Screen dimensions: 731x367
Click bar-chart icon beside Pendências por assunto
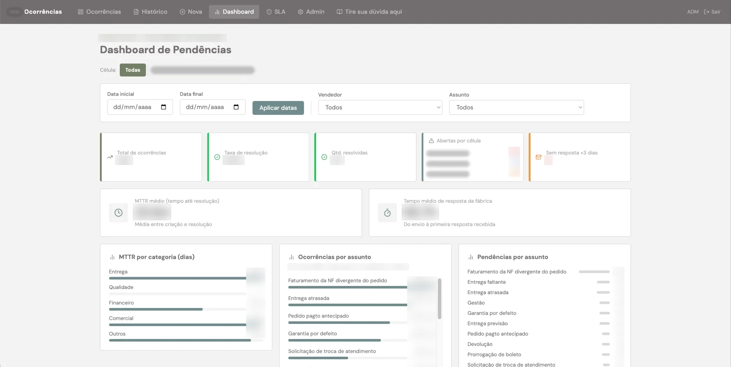[471, 257]
